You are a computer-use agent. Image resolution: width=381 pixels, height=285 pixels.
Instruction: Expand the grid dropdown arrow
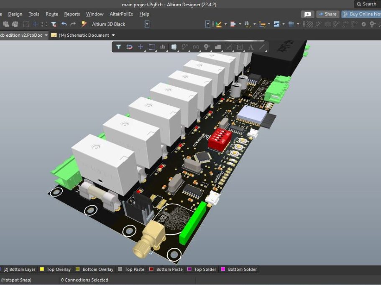click(x=298, y=24)
